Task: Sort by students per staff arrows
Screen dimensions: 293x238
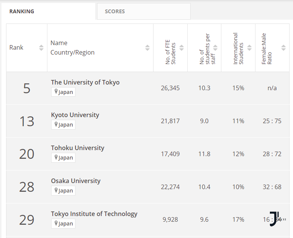Action: click(215, 48)
